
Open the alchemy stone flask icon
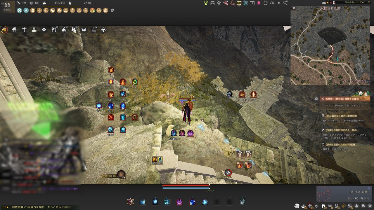click(x=94, y=29)
